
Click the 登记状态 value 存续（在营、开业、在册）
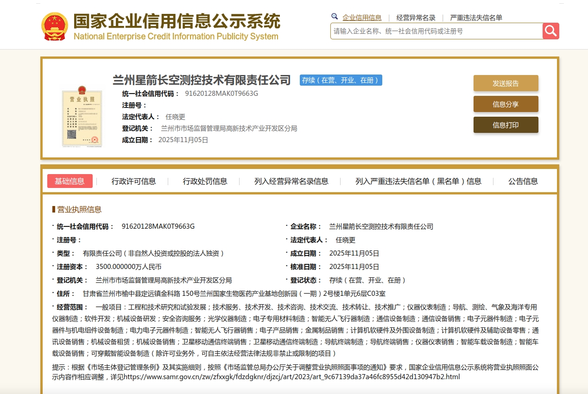pos(367,280)
